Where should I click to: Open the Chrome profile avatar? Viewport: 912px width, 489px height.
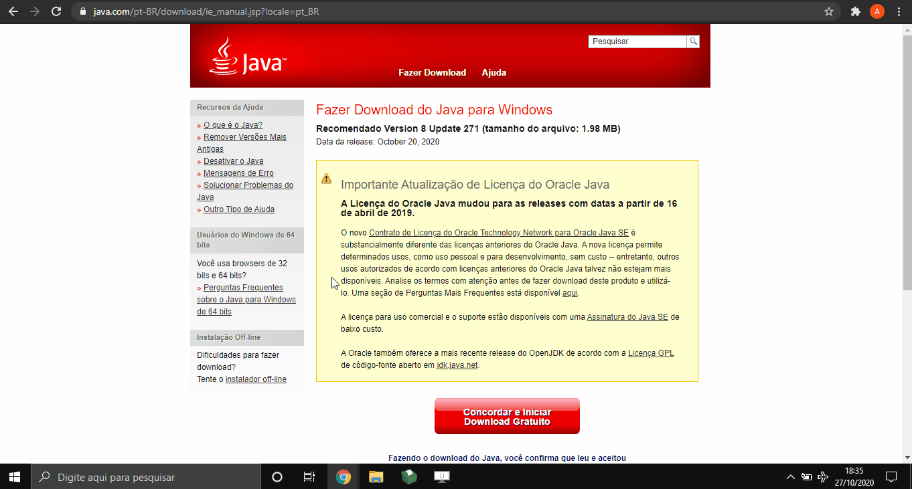click(877, 11)
